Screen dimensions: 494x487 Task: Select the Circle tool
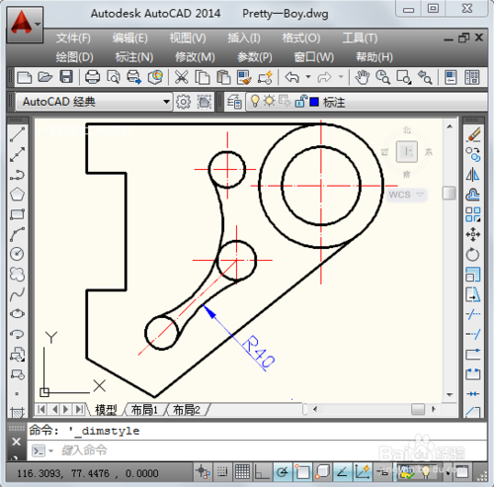pos(17,254)
